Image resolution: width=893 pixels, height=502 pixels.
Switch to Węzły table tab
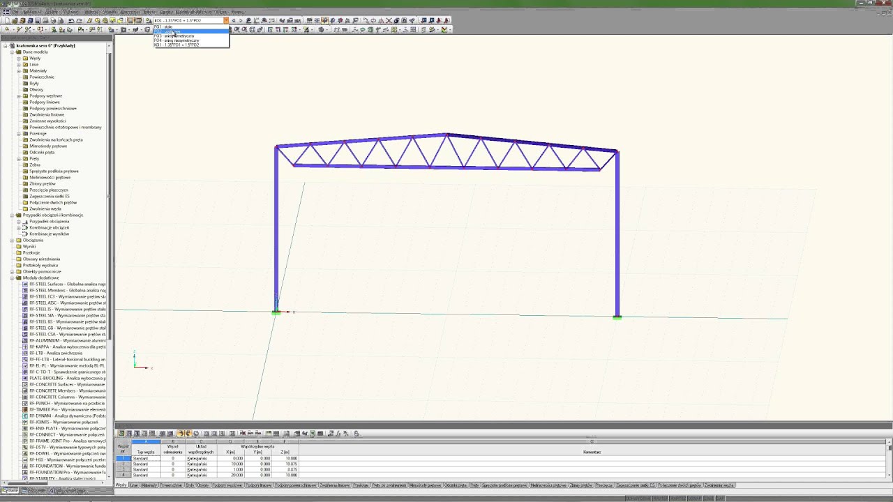[120, 485]
